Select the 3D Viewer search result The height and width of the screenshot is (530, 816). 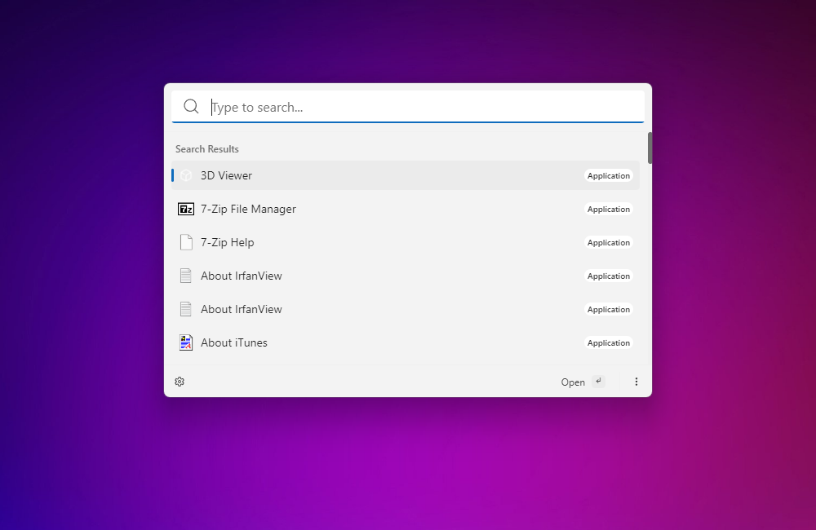(x=227, y=175)
